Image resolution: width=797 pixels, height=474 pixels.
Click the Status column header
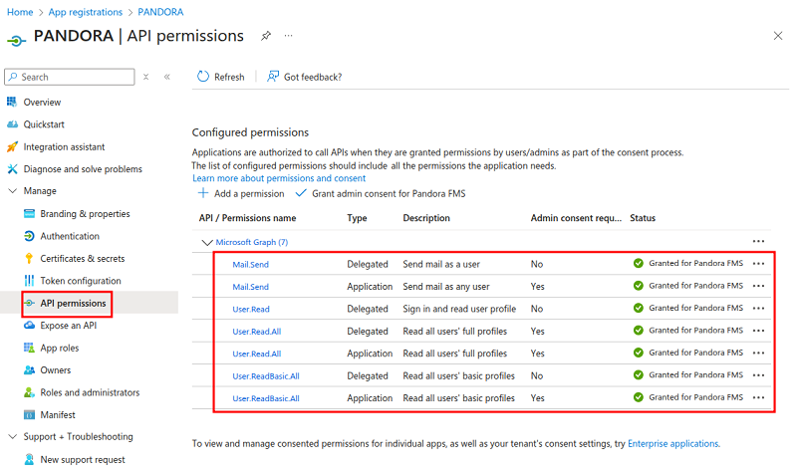643,218
